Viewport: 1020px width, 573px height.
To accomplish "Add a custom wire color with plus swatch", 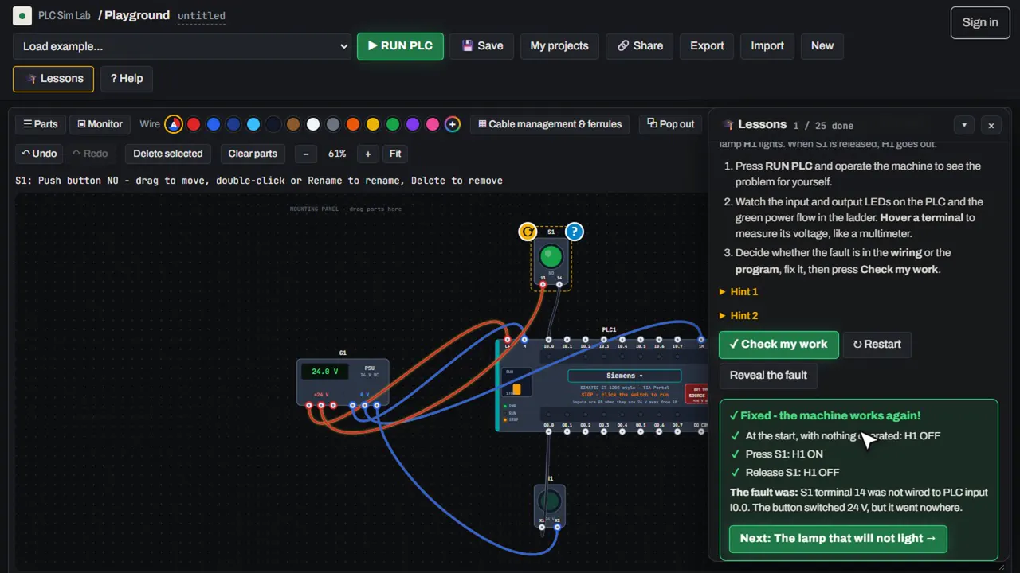I will (x=453, y=124).
